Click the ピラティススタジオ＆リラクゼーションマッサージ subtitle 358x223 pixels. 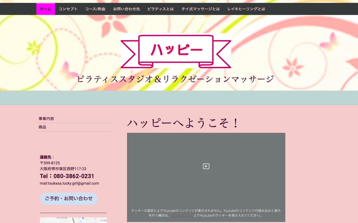175,79
